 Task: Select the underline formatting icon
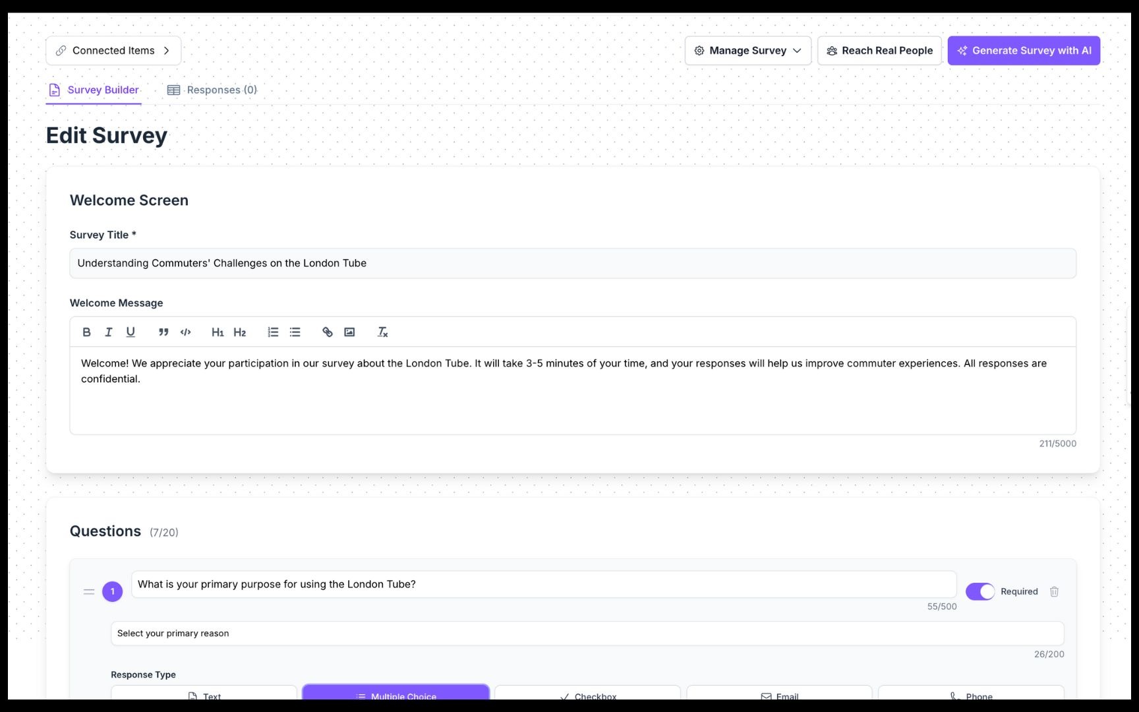click(x=131, y=332)
